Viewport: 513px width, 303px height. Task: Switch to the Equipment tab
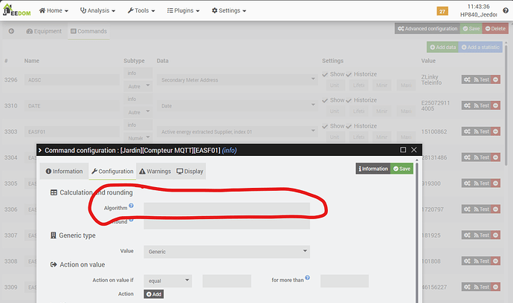pos(44,31)
